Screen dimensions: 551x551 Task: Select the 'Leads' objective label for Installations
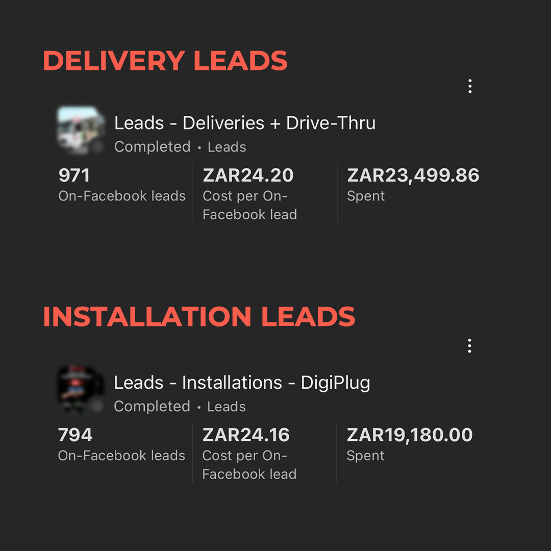click(x=226, y=407)
